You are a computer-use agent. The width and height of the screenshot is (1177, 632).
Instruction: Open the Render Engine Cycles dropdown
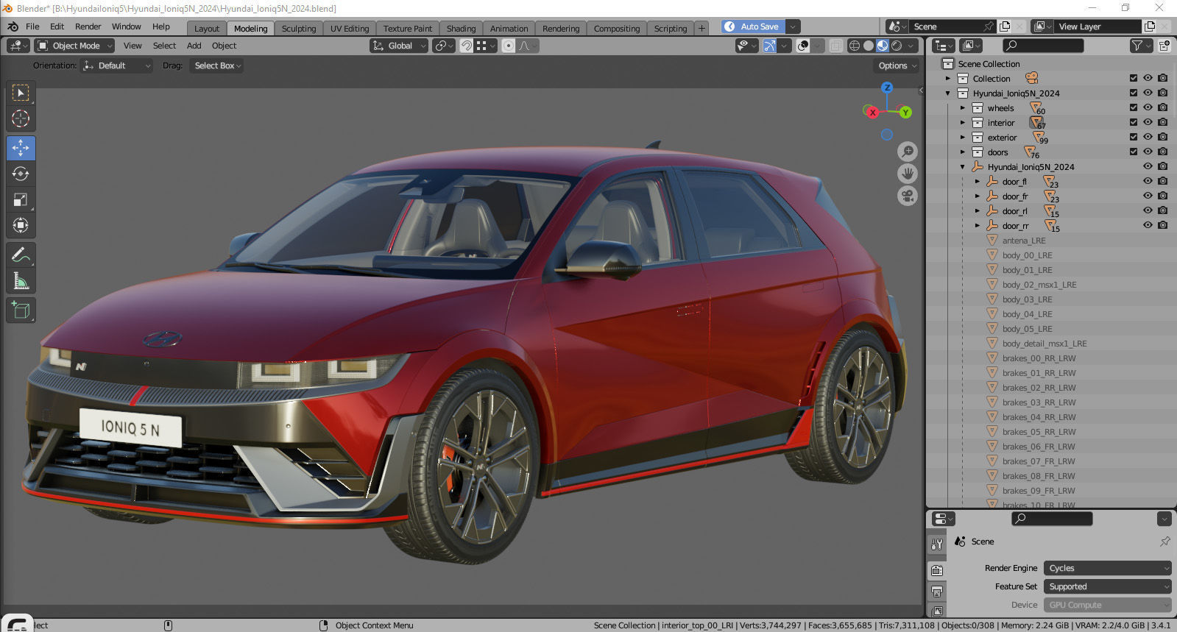point(1107,568)
